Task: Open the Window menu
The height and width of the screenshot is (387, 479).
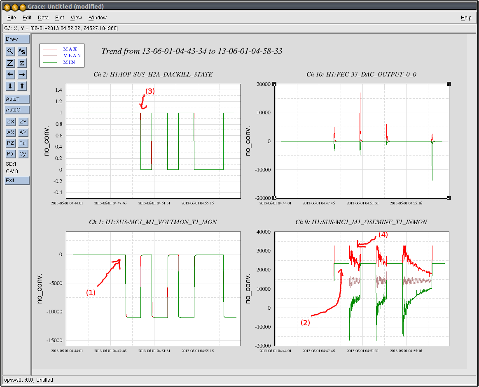Action: click(x=98, y=18)
